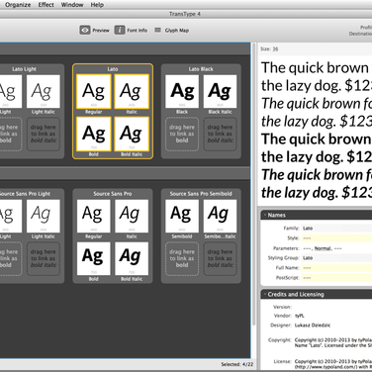This screenshot has width=372, height=372.
Task: Click Source Sans Pro Light bold italic slot
Action: [x=44, y=258]
